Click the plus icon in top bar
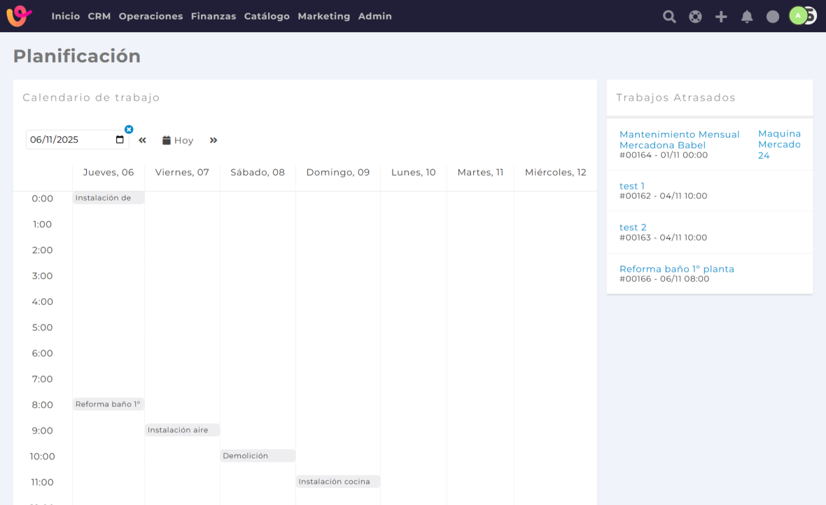The width and height of the screenshot is (826, 505). point(721,17)
